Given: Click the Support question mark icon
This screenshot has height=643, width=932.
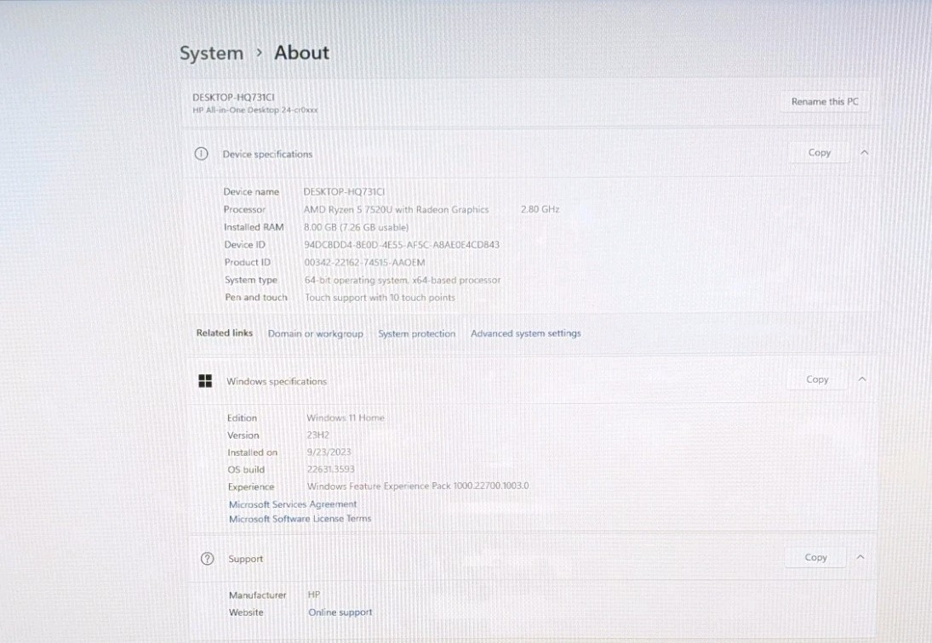Looking at the screenshot, I should pyautogui.click(x=207, y=559).
